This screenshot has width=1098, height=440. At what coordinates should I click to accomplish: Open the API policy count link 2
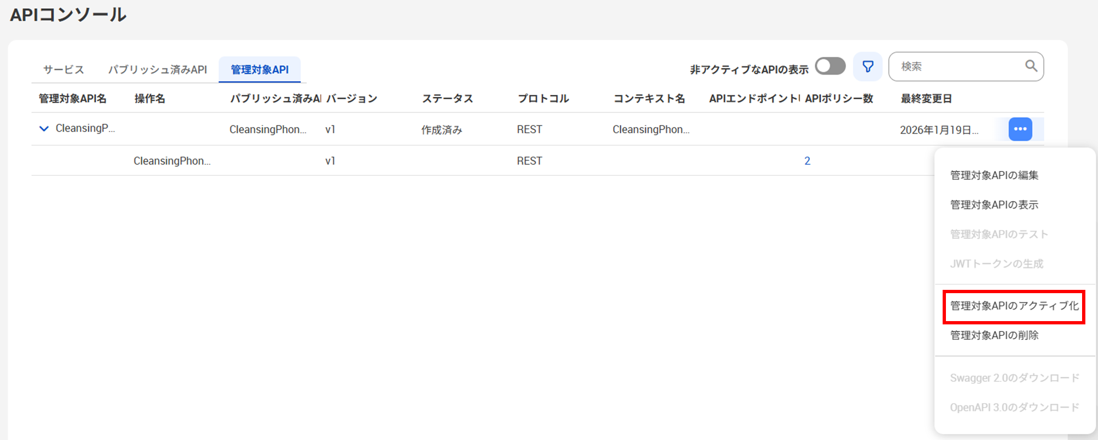pos(807,161)
